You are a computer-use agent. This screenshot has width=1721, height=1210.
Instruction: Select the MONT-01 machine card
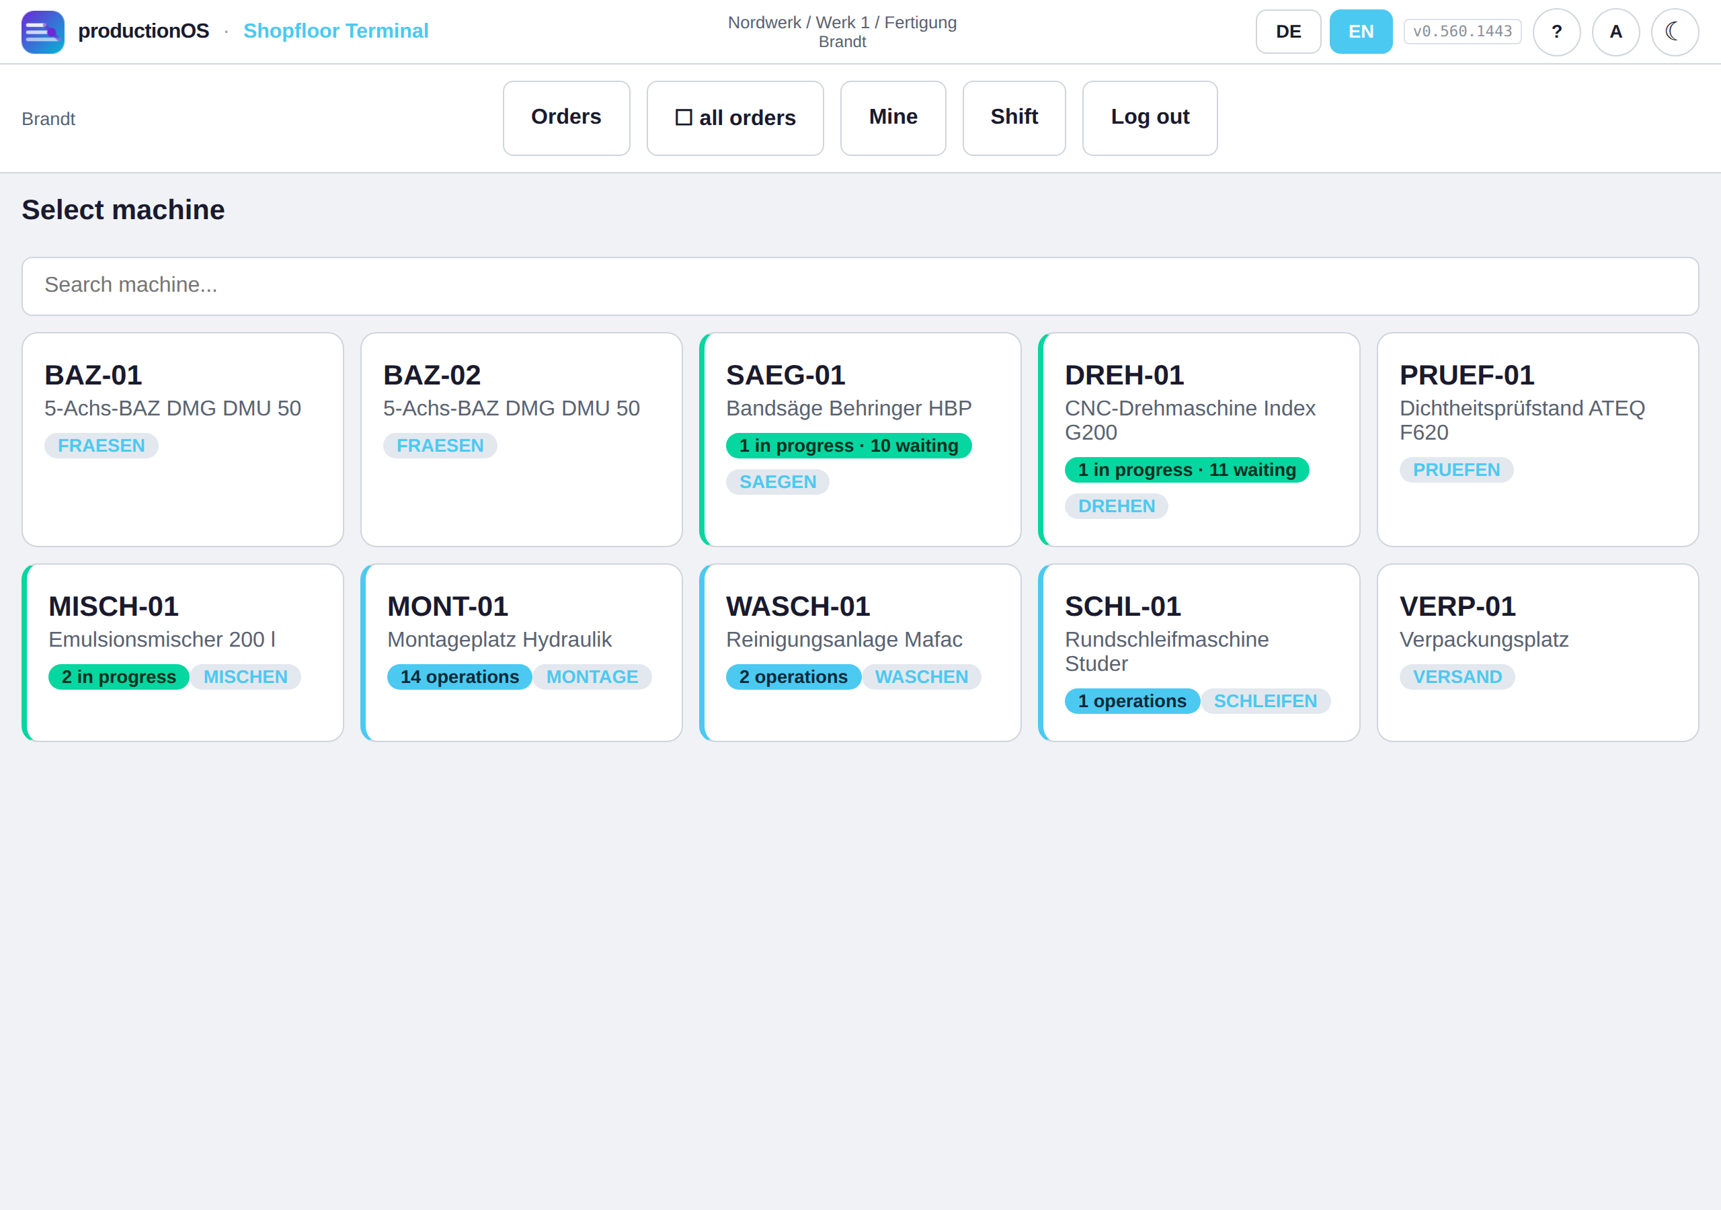click(x=522, y=652)
